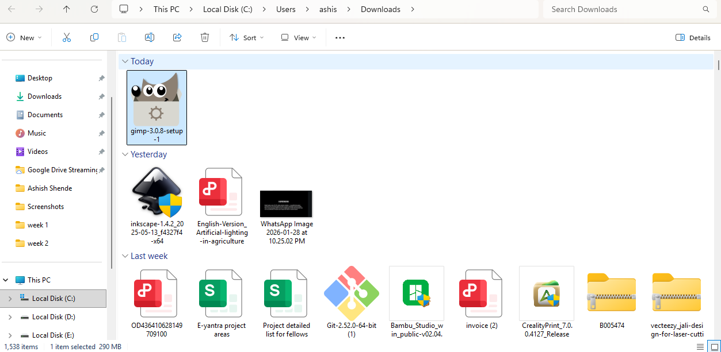Click This PC in the address breadcrumb
The width and height of the screenshot is (721, 352).
[x=166, y=9]
